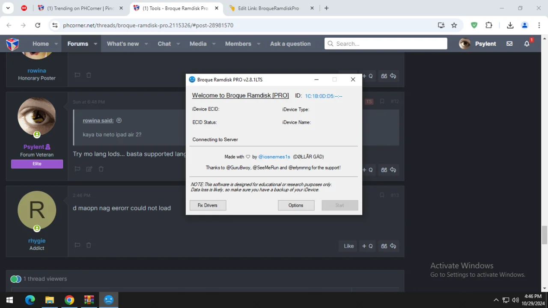Click quote icon in Psylent's post
Image resolution: width=548 pixels, height=308 pixels.
click(384, 170)
